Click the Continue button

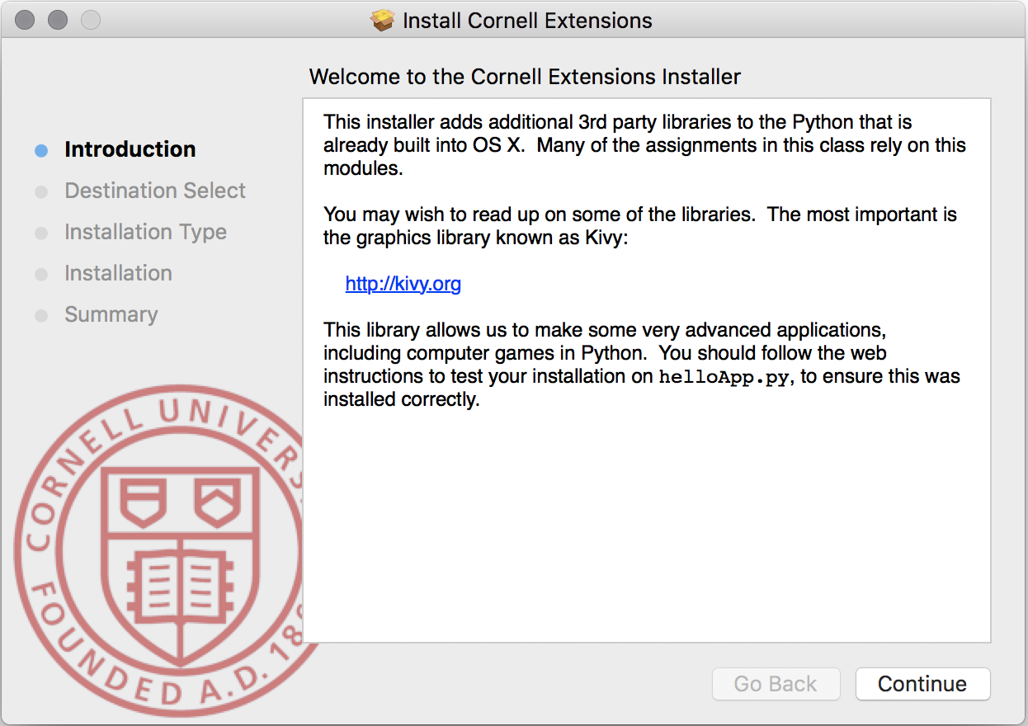[x=922, y=684]
